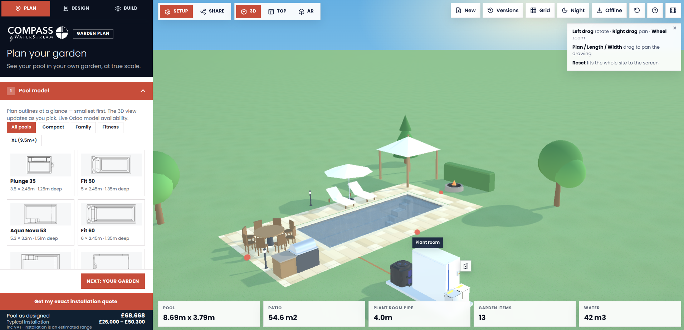
Task: Click the Plant Room Pipe card
Action: (x=419, y=314)
